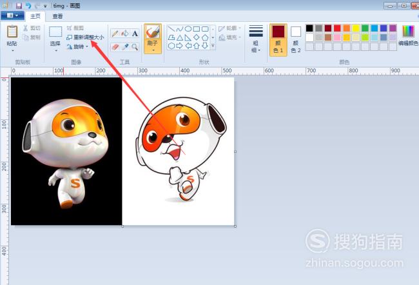
Task: Select the Magnifier tool
Action: pos(135,47)
